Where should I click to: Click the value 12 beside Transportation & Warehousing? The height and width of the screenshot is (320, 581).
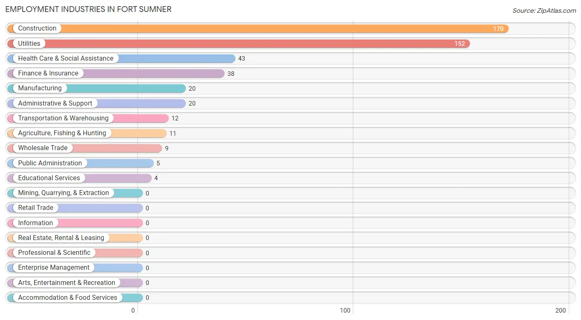pos(175,118)
